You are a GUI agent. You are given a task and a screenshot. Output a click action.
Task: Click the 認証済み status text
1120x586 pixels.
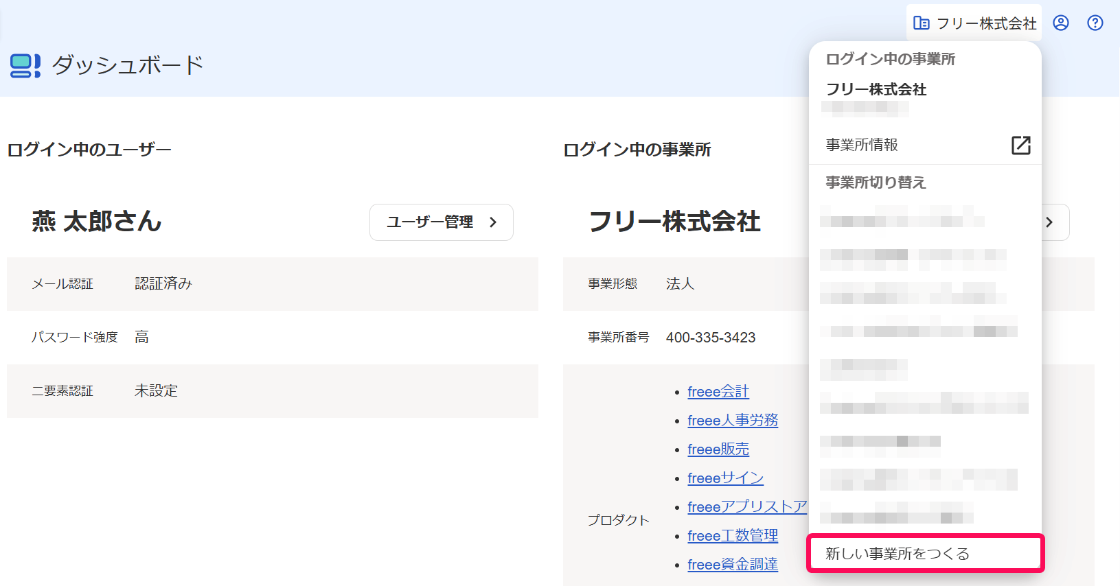click(x=163, y=283)
